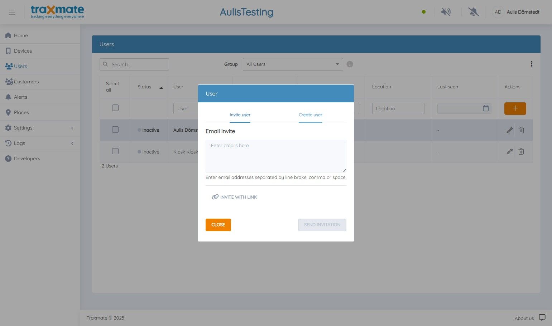This screenshot has height=326, width=552.
Task: Delete the Kiosk user row
Action: point(521,152)
